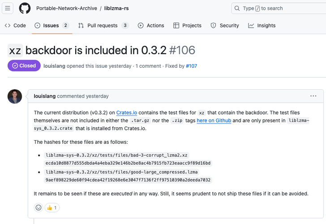Open the fixing pull request #107
Image resolution: width=326 pixels, height=224 pixels.
point(192,66)
